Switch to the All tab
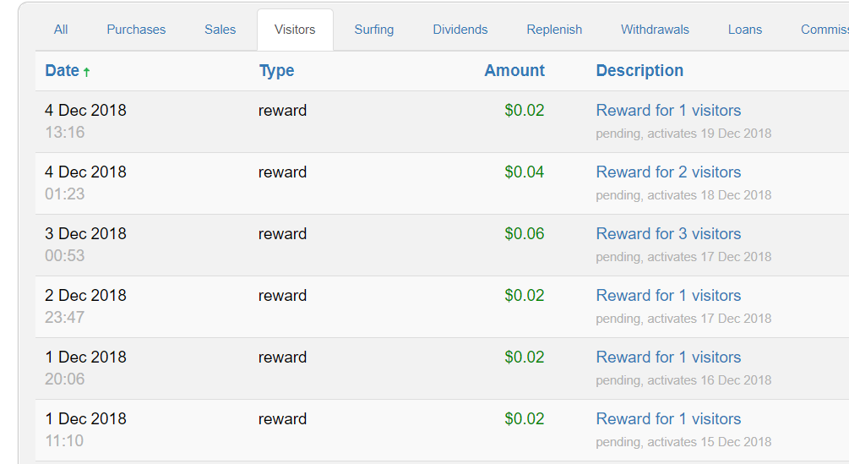This screenshot has width=849, height=464. 61,30
